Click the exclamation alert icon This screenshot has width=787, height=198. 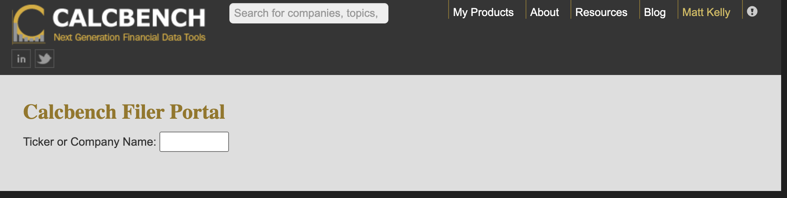pos(752,12)
